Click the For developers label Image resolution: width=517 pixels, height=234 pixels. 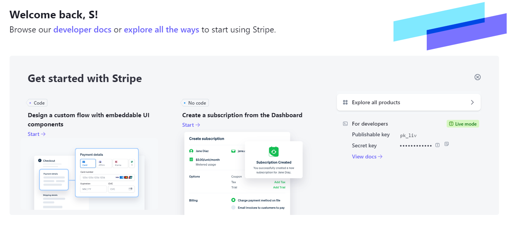coord(370,124)
